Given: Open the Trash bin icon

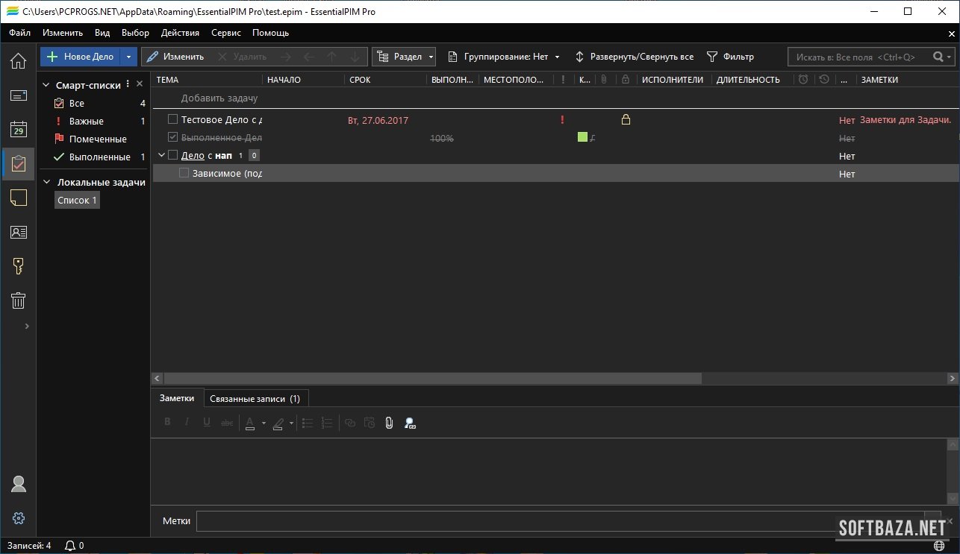Looking at the screenshot, I should click(x=18, y=300).
